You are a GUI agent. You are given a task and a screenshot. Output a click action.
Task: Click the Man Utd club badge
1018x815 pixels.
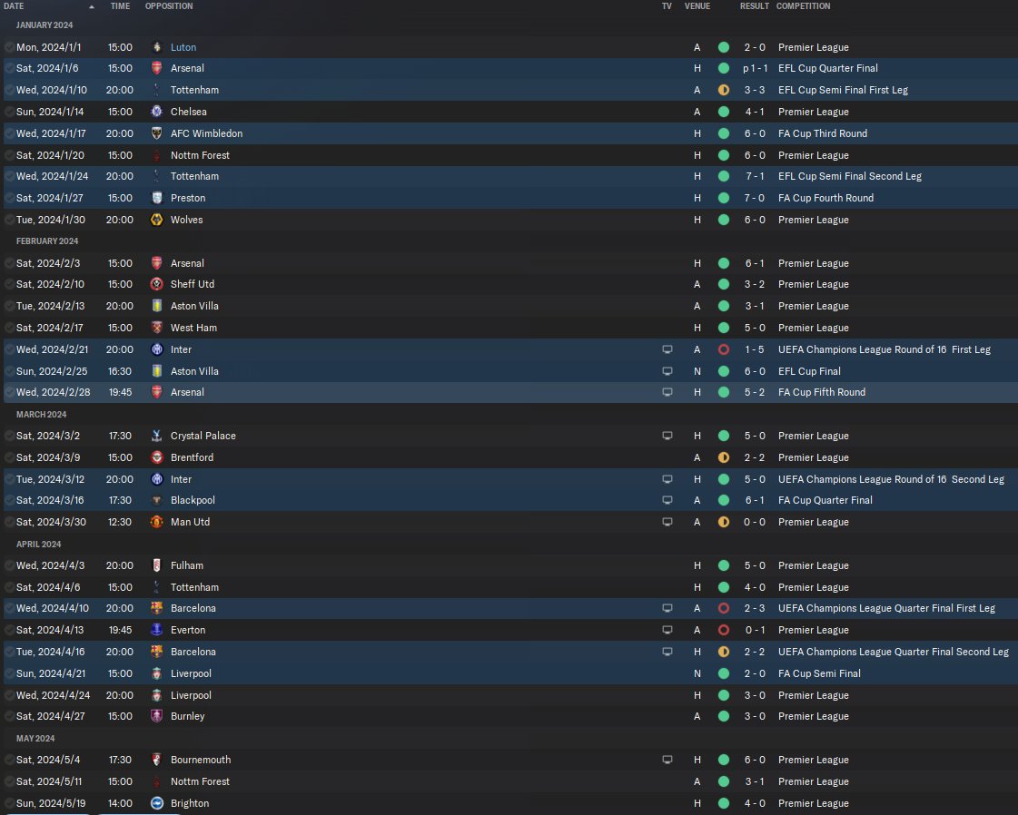156,522
